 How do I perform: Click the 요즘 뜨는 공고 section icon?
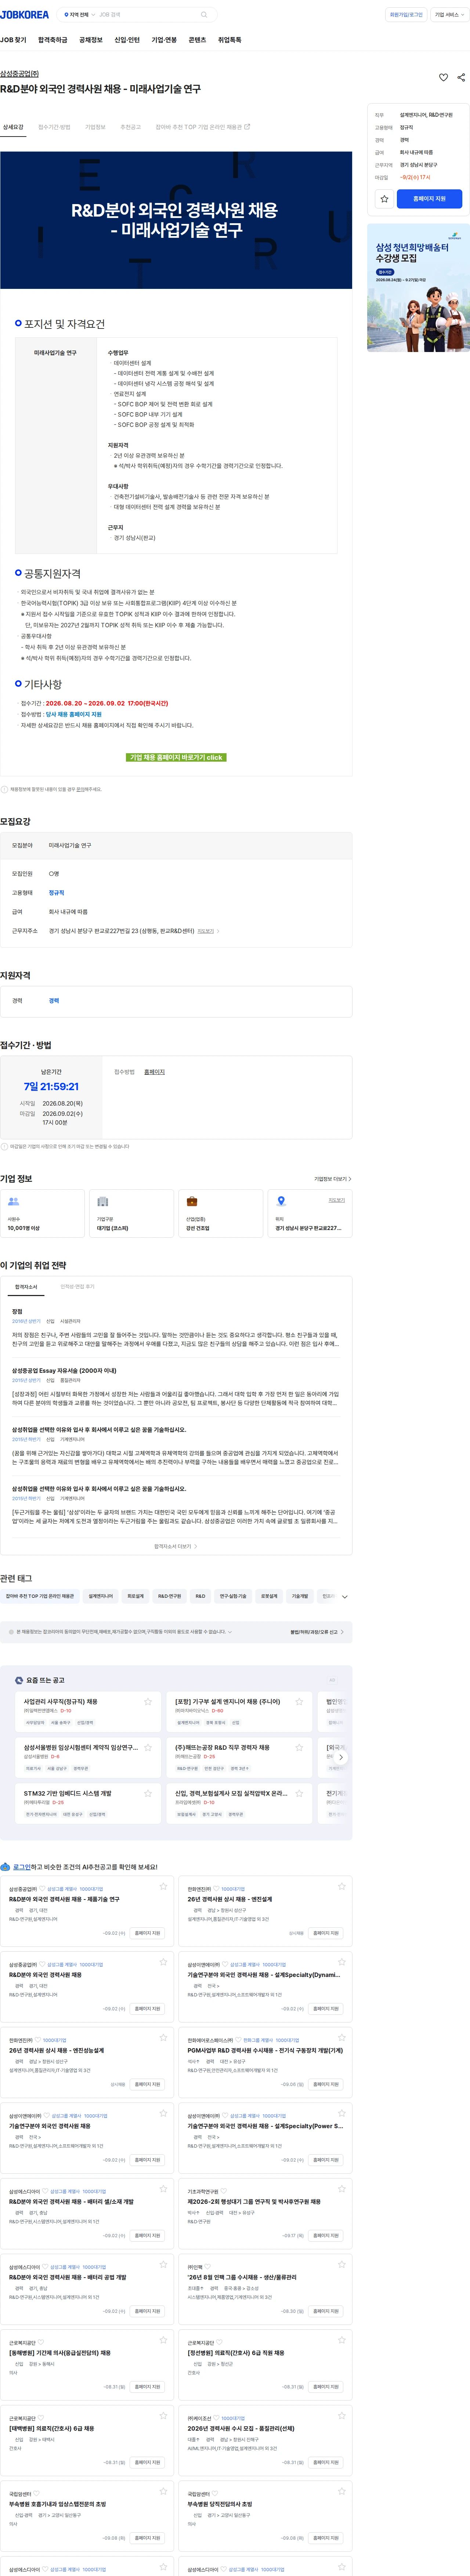19,1680
